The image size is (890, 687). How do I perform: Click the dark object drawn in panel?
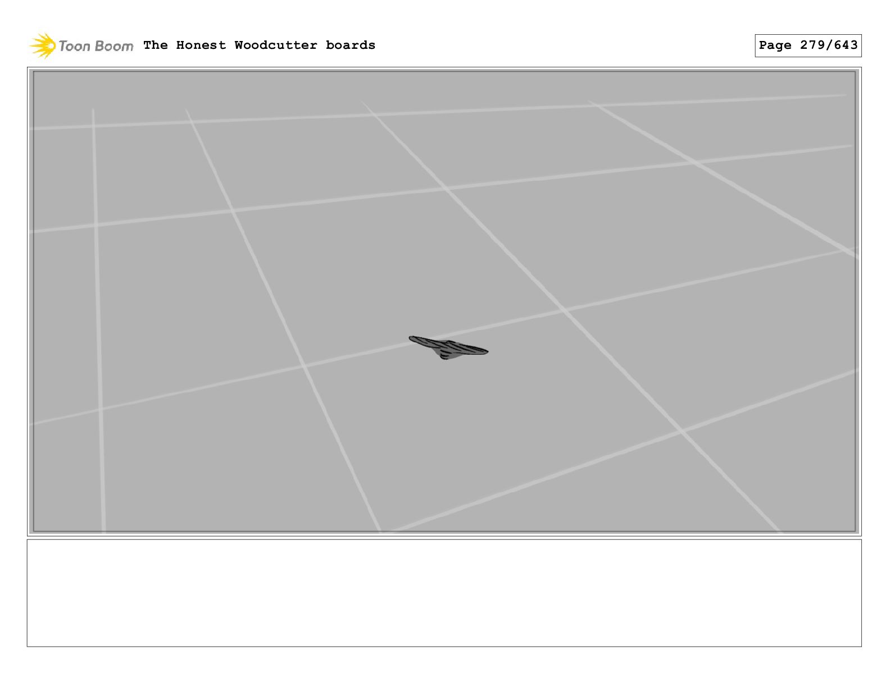[x=448, y=347]
